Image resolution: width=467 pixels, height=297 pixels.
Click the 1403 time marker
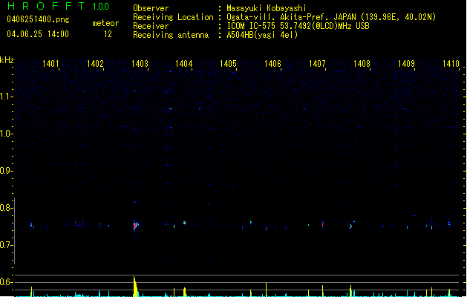(140, 64)
